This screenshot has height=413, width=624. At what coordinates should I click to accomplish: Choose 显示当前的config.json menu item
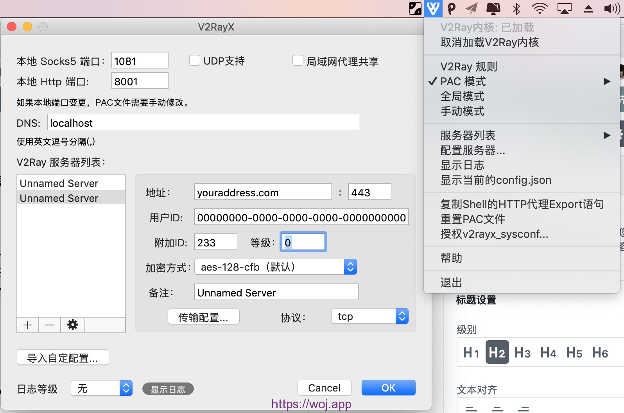coord(522,180)
